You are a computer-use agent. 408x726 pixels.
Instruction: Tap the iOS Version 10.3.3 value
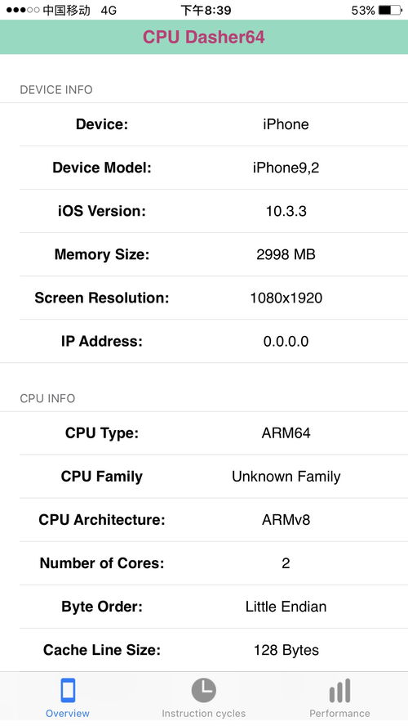click(286, 211)
